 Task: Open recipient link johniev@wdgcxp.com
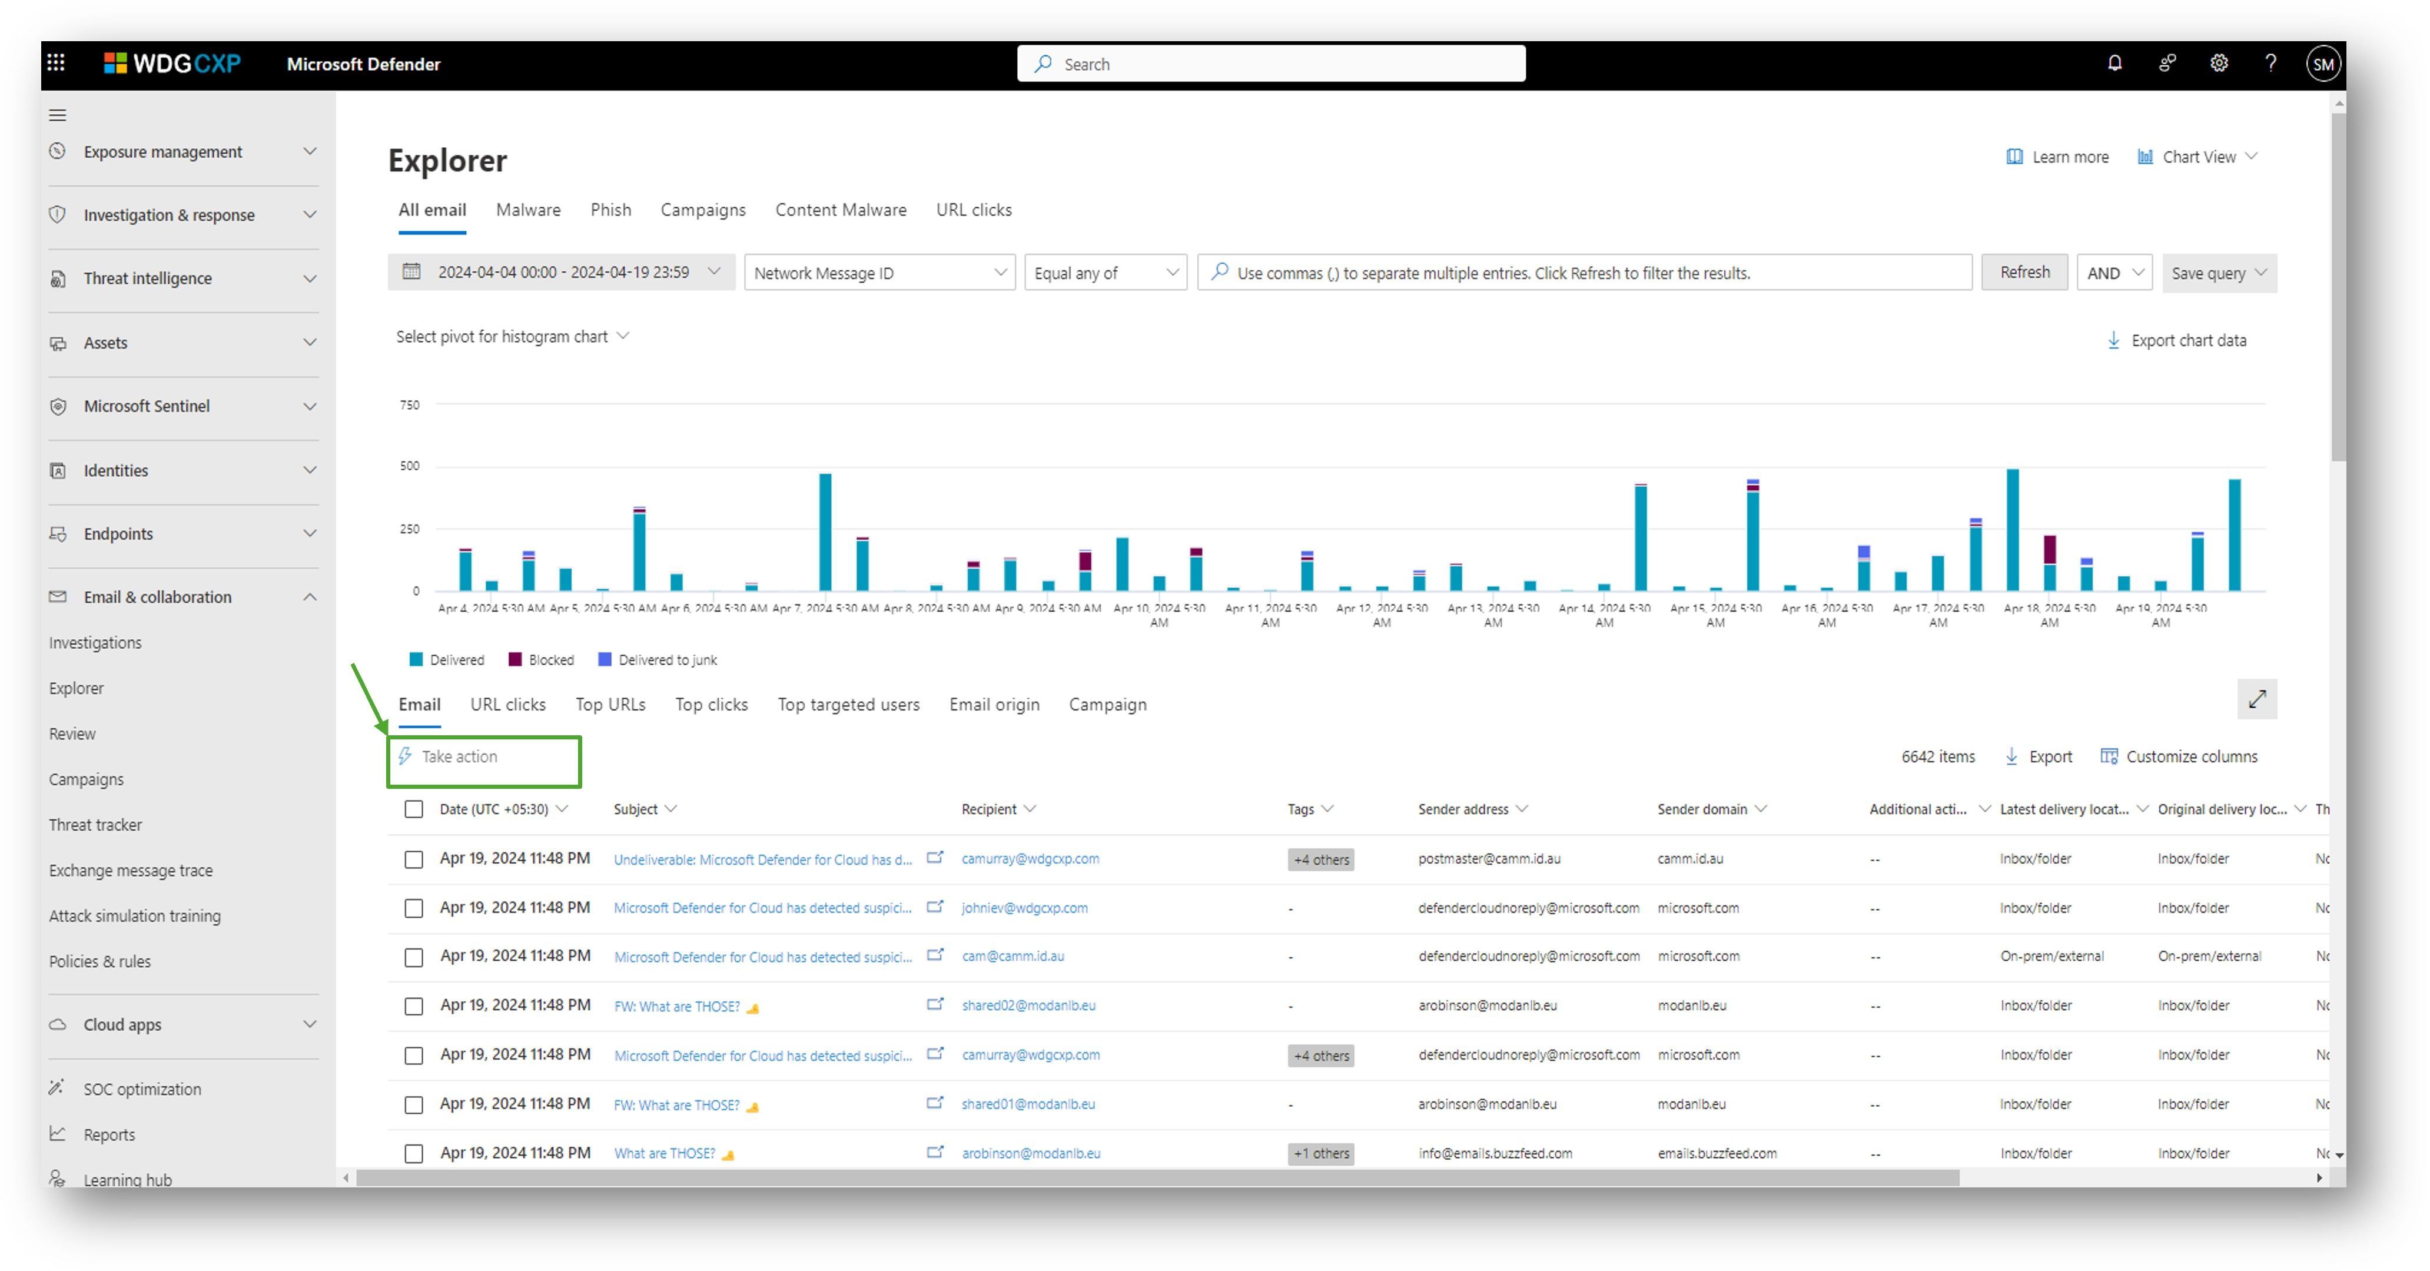pyautogui.click(x=1024, y=908)
